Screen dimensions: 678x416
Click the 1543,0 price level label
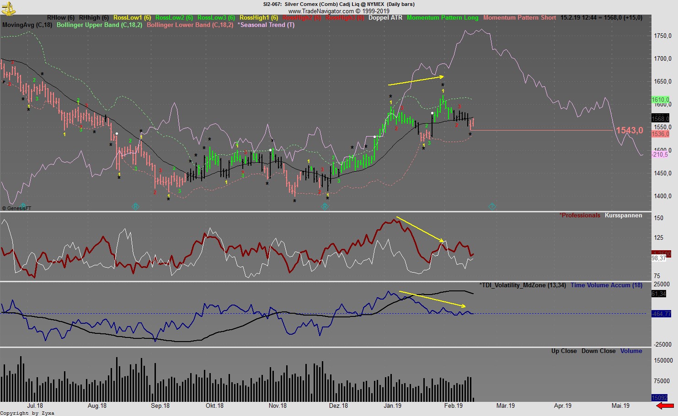630,131
